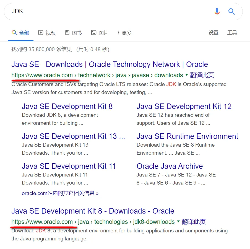Image resolution: width=250 pixels, height=249 pixels.
Task: Open 工具 tools
Action: click(x=232, y=33)
